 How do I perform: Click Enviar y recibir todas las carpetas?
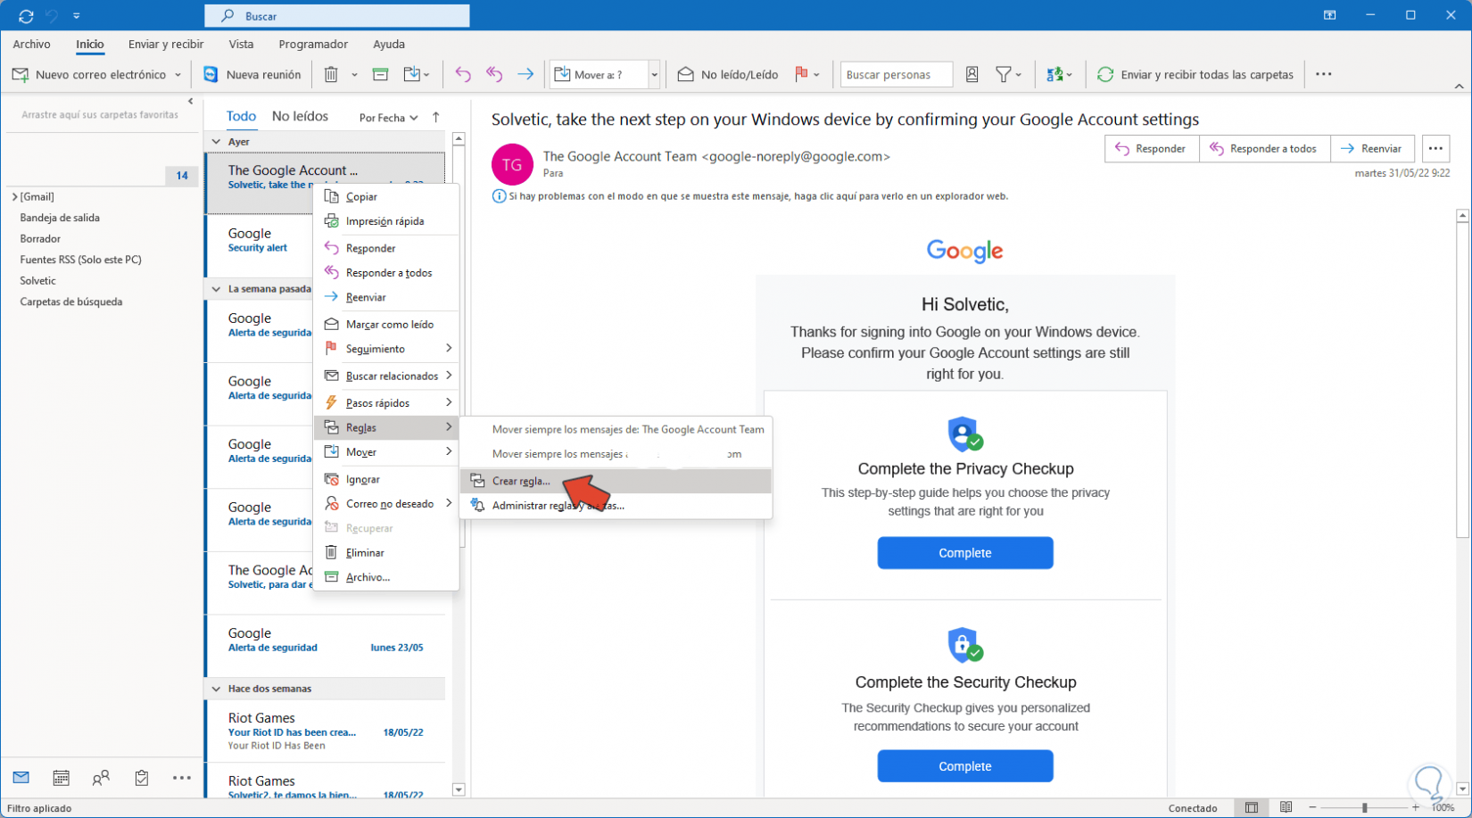coord(1195,74)
